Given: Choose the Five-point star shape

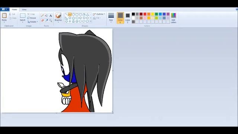Looking at the screenshot, I should click(74, 22).
